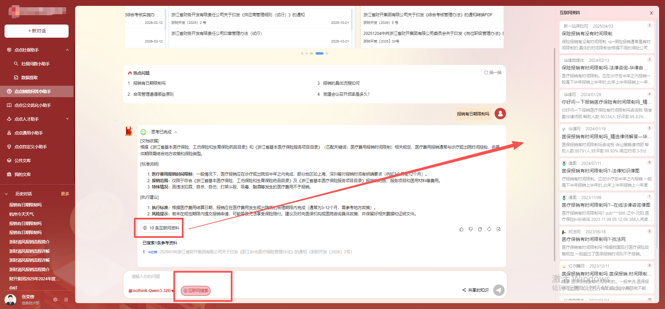Screen dimensions: 665x309
Task: Copy the answer using copy icon
Action: click(480, 229)
